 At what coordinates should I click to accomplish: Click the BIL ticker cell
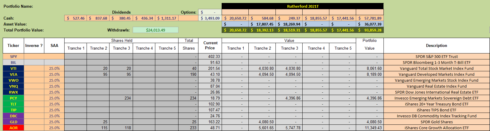point(13,62)
